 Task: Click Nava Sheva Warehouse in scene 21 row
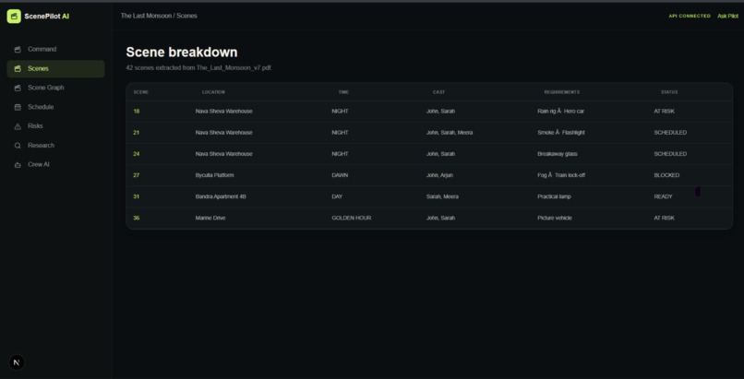[x=224, y=133]
